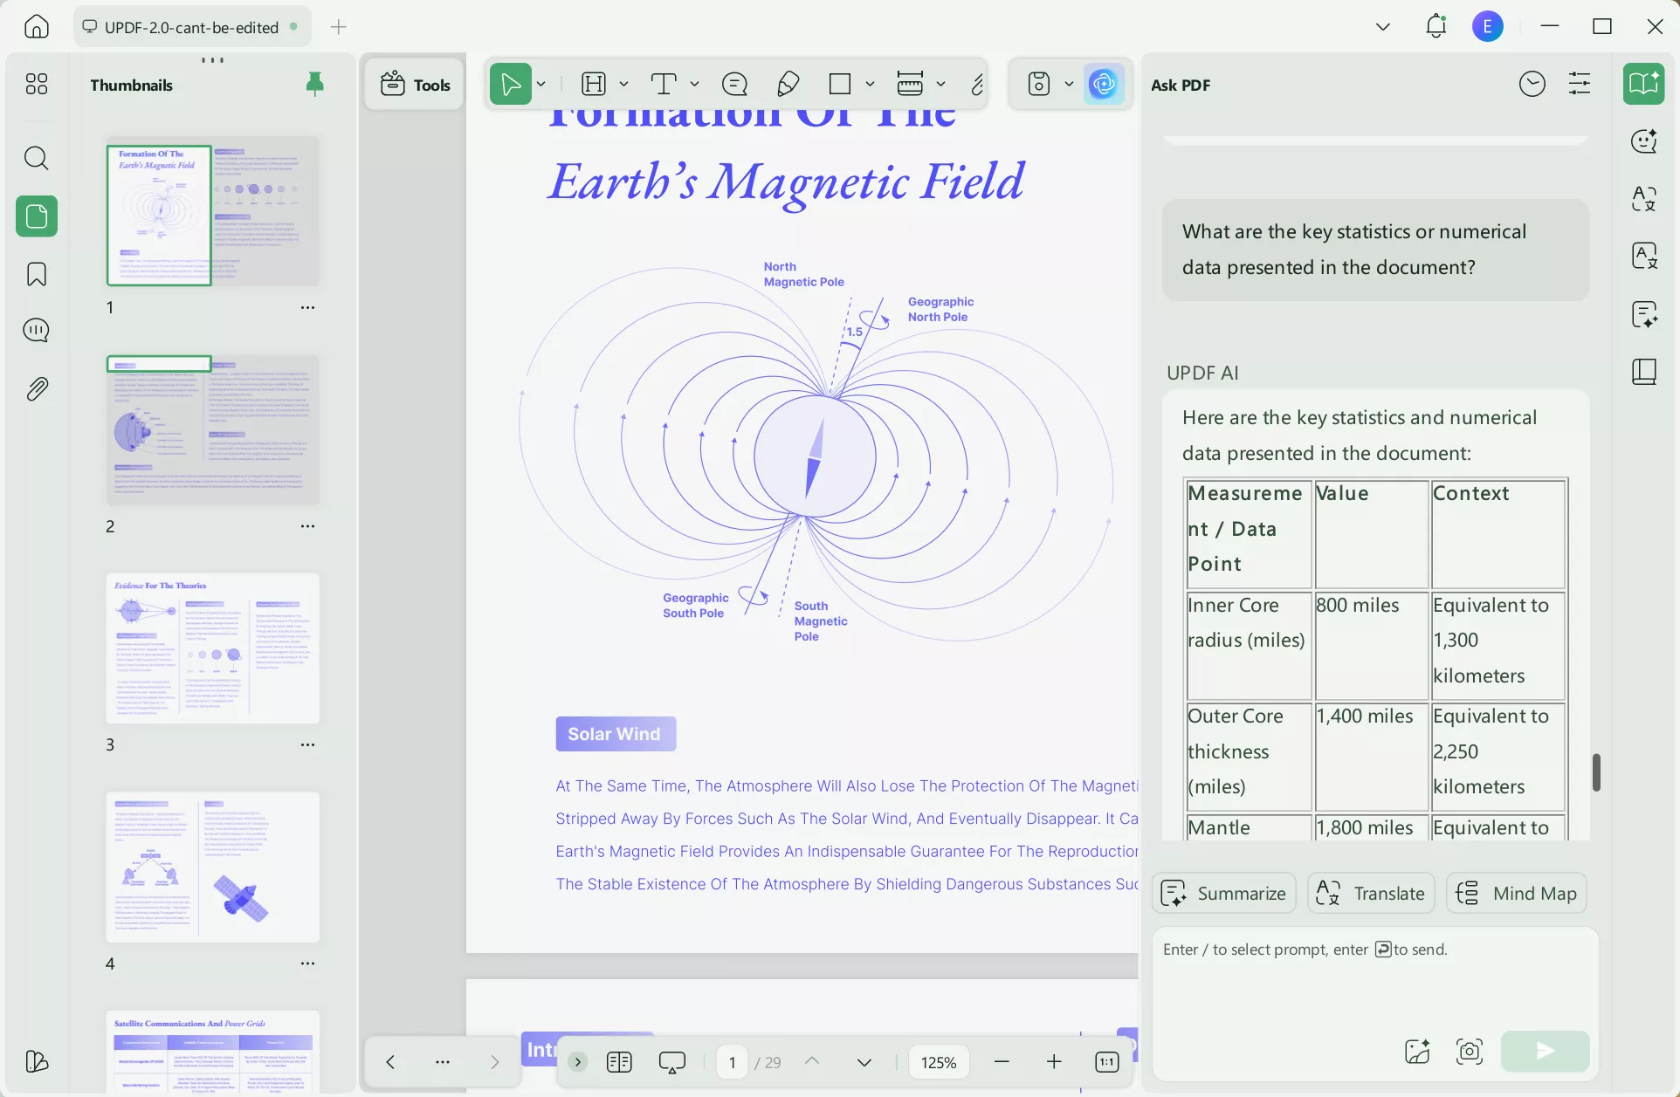Open the Tools menu
Screen dimensions: 1680x1097
[416, 85]
